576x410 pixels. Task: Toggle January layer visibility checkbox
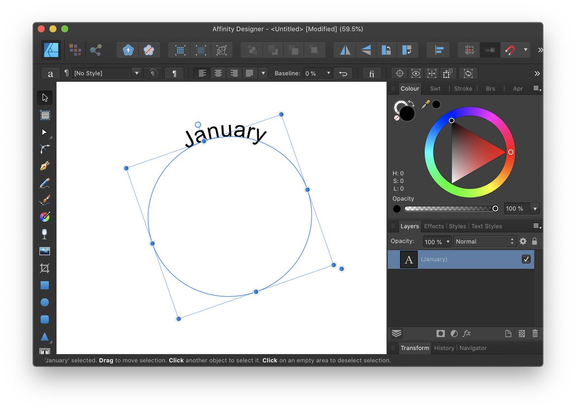[x=526, y=259]
